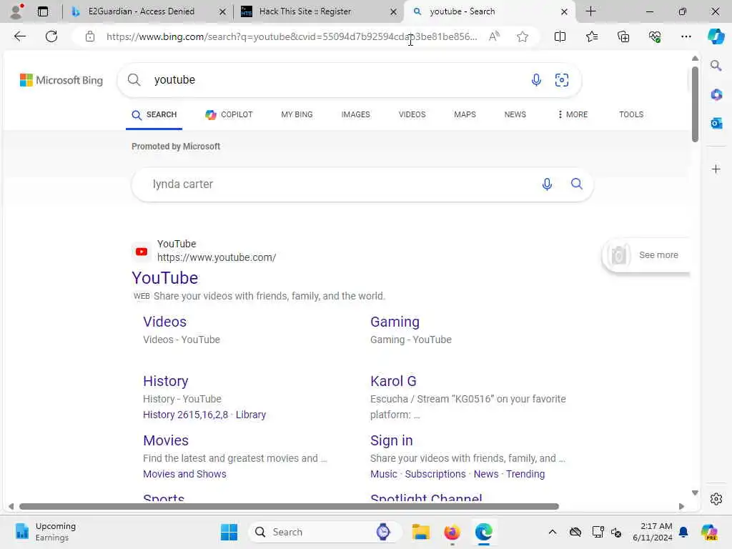This screenshot has height=549, width=732.
Task: Click the See more side card
Action: [x=647, y=255]
